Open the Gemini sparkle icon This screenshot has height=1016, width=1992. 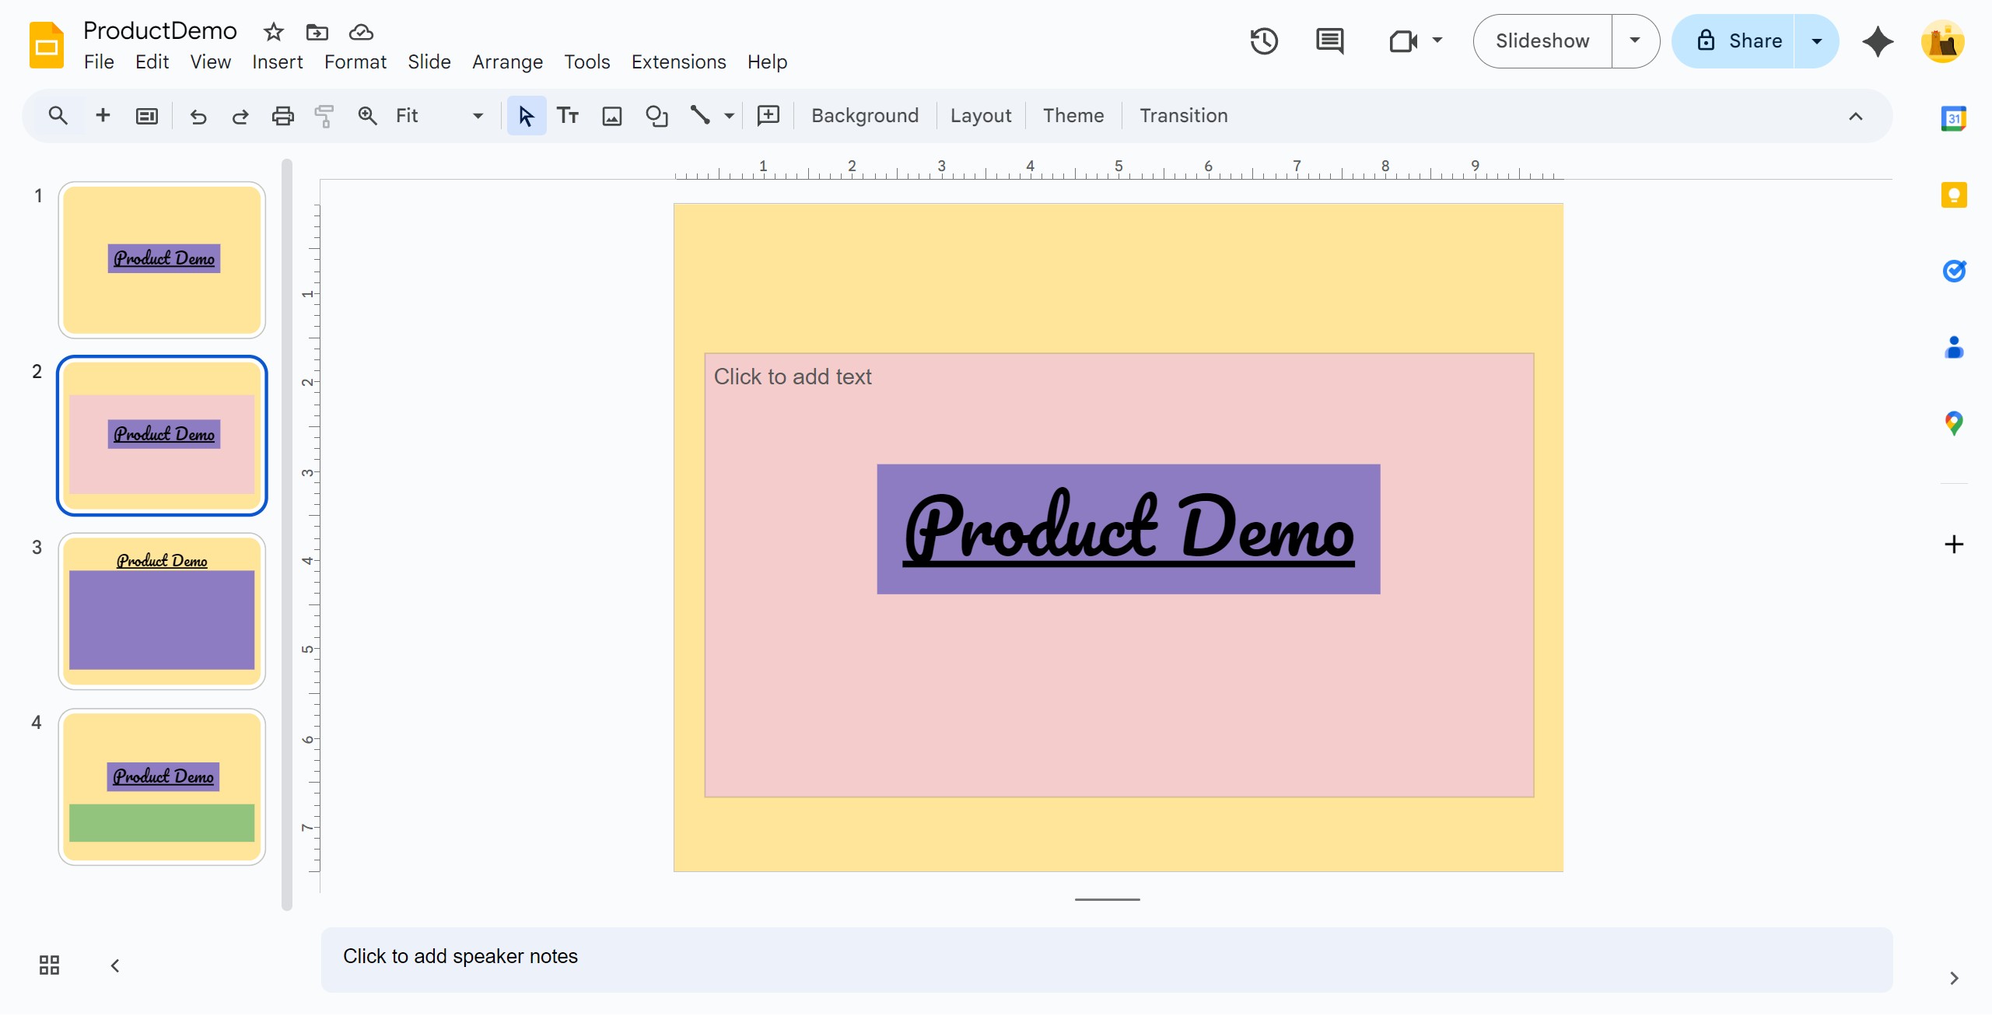point(1878,40)
